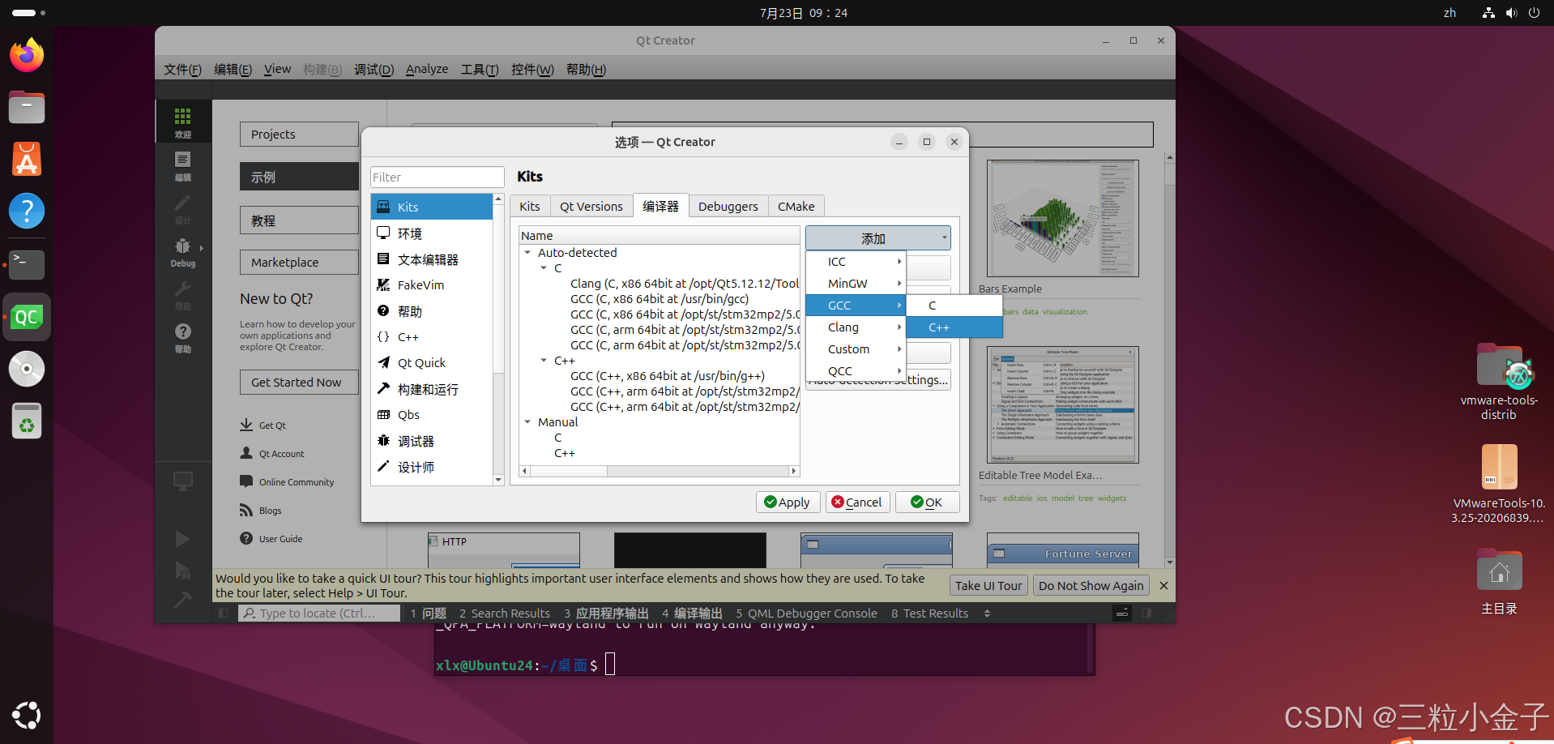Open the 编译输出 output pane
The width and height of the screenshot is (1554, 744).
(x=691, y=614)
